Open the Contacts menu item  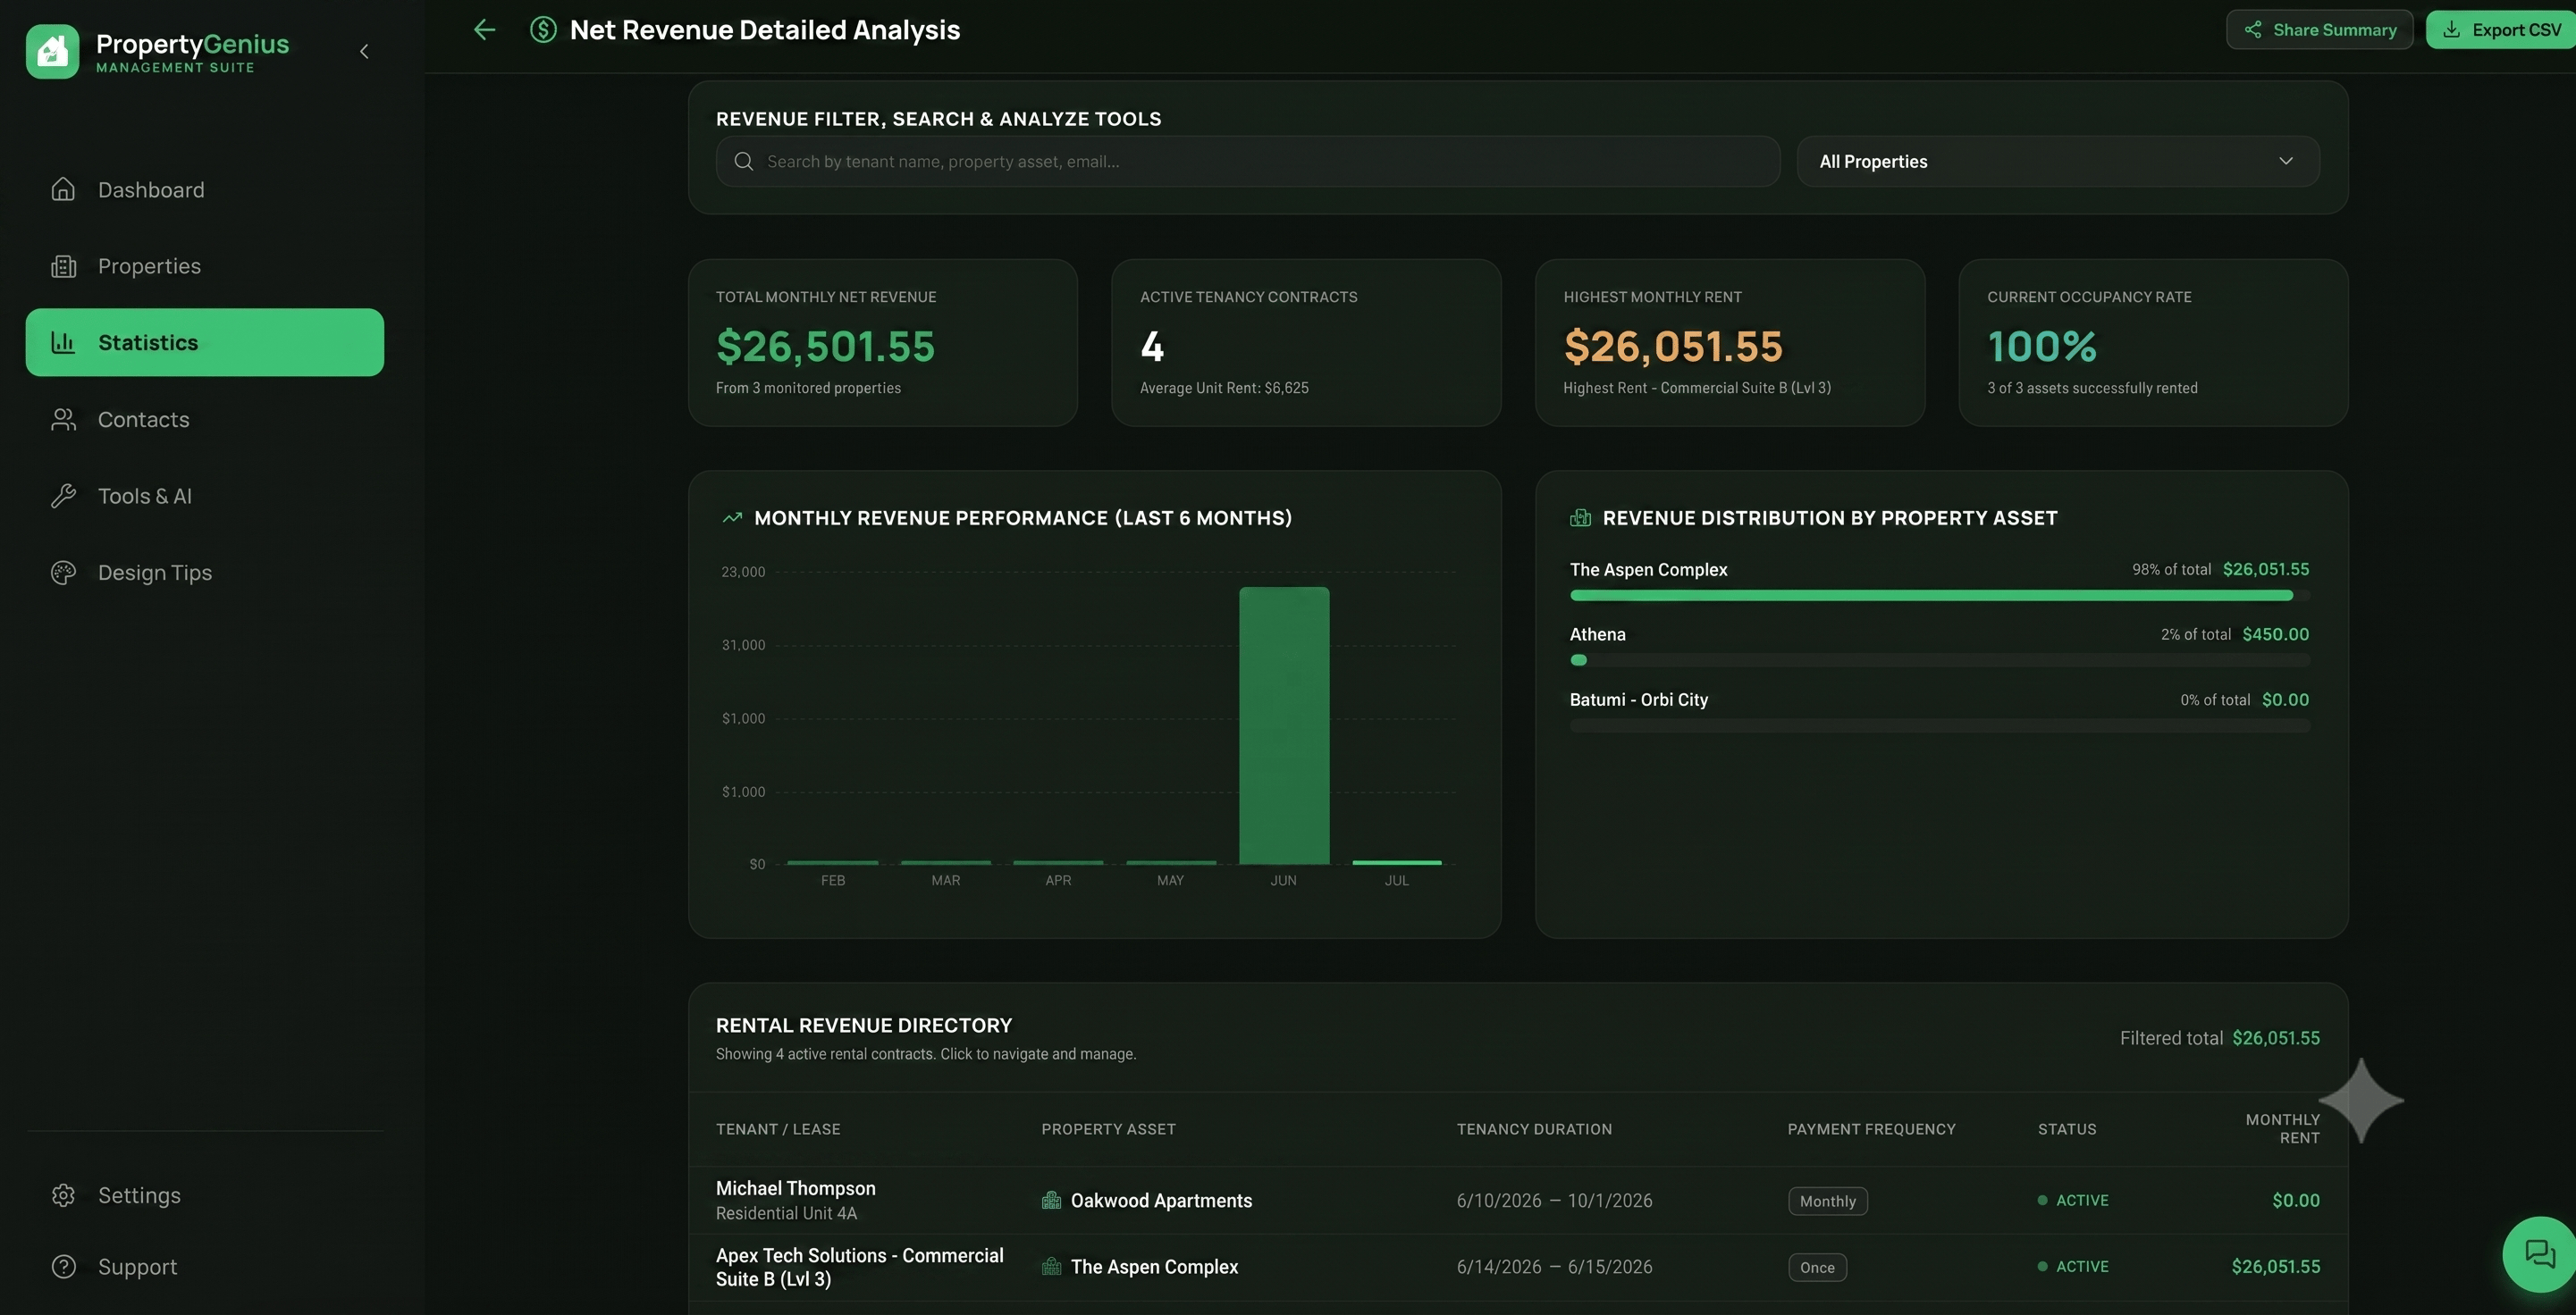coord(205,420)
